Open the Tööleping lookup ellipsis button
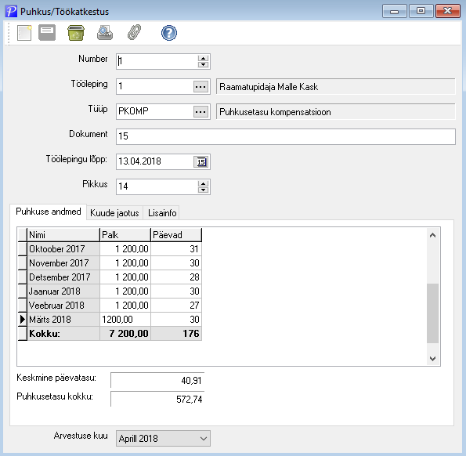Image resolution: width=466 pixels, height=456 pixels. [200, 87]
